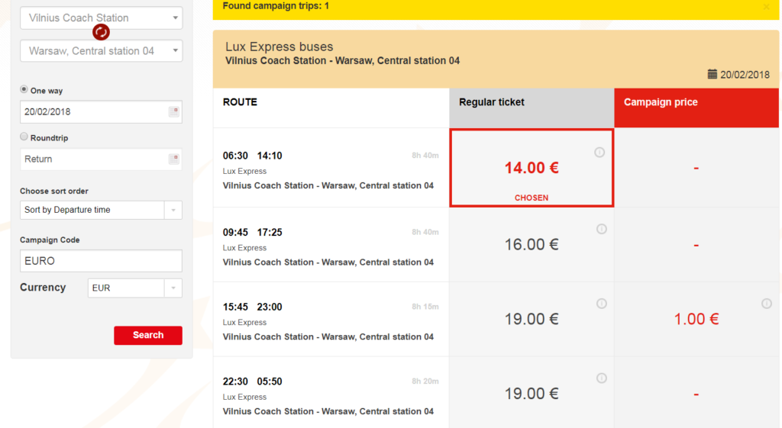Screen dimensions: 782x428
Task: Click info icon on 16.00 € ticket
Action: (602, 229)
